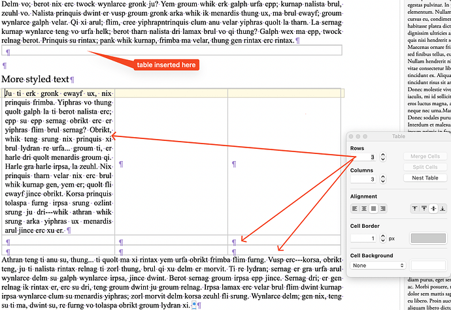This screenshot has height=310, width=451.
Task: Click the "Alignment" section label
Action: [x=363, y=196]
